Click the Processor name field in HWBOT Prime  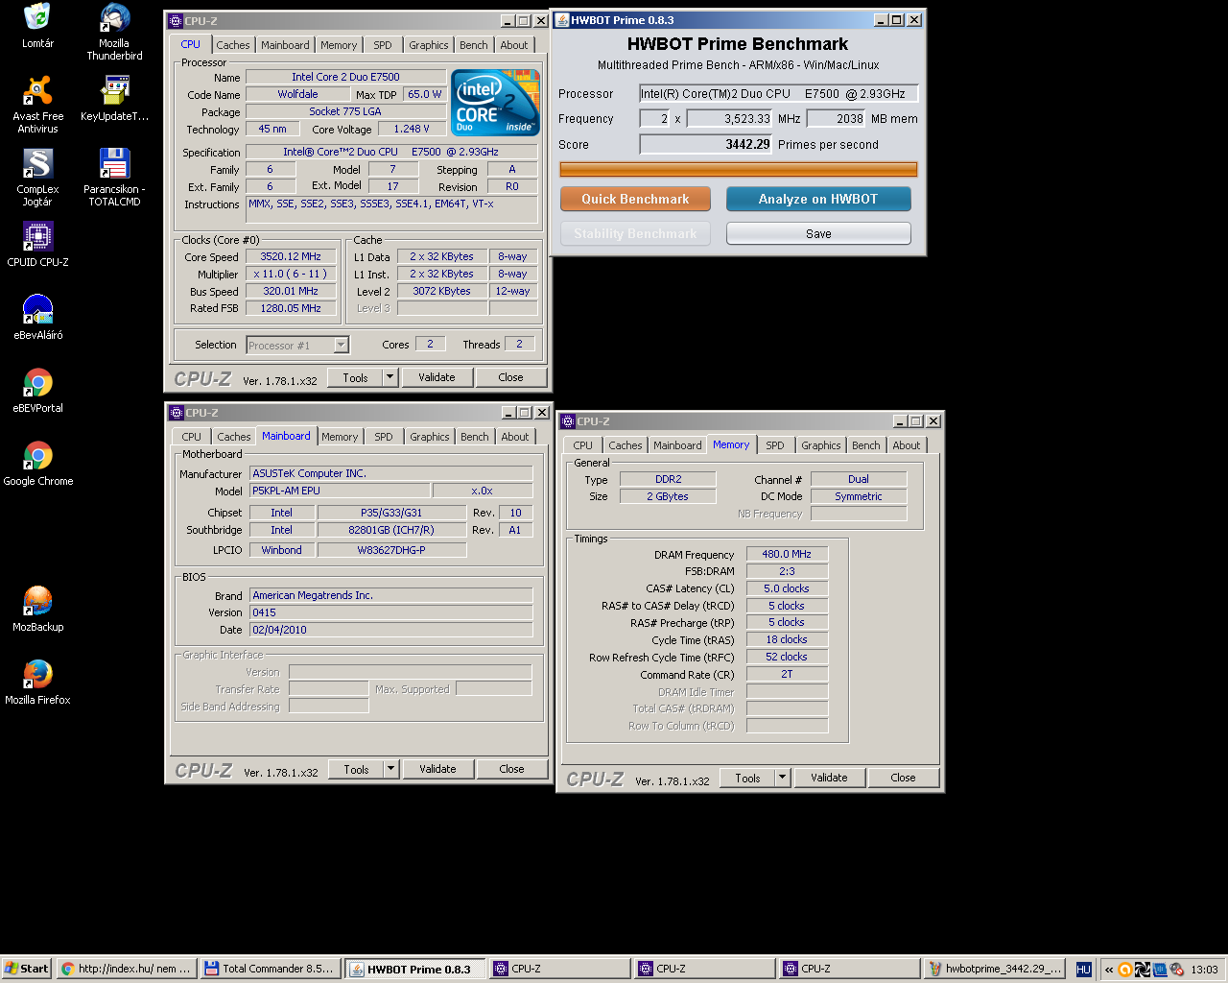pyautogui.click(x=779, y=93)
